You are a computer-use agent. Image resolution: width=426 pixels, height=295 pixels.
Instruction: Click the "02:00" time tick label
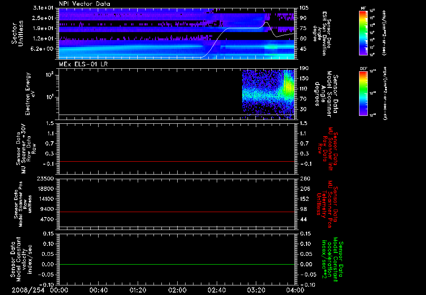click(x=177, y=290)
